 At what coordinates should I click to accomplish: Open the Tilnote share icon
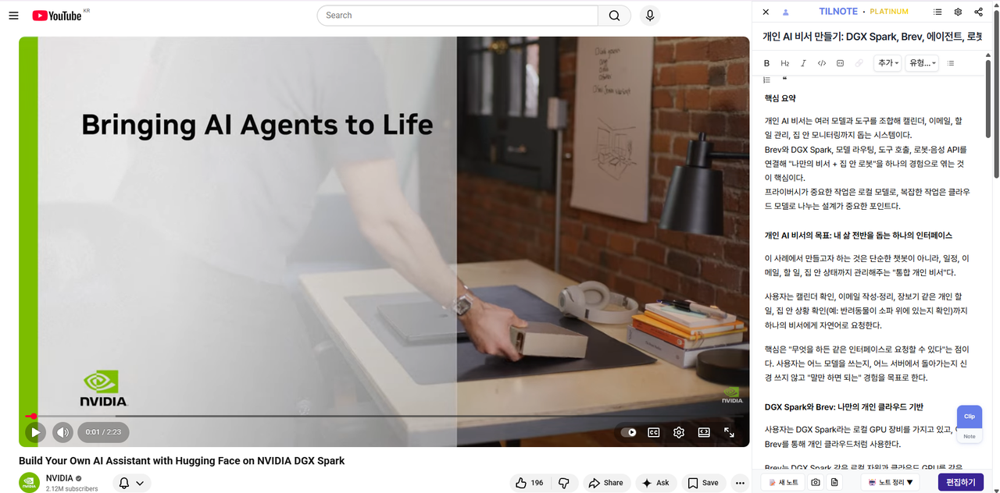[x=979, y=12]
